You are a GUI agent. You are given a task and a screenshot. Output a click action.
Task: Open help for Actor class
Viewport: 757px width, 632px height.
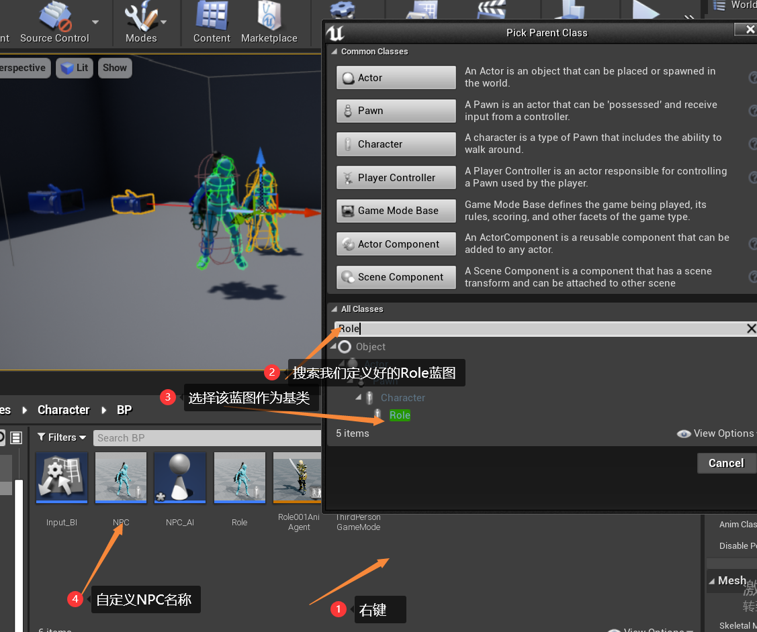pyautogui.click(x=753, y=78)
